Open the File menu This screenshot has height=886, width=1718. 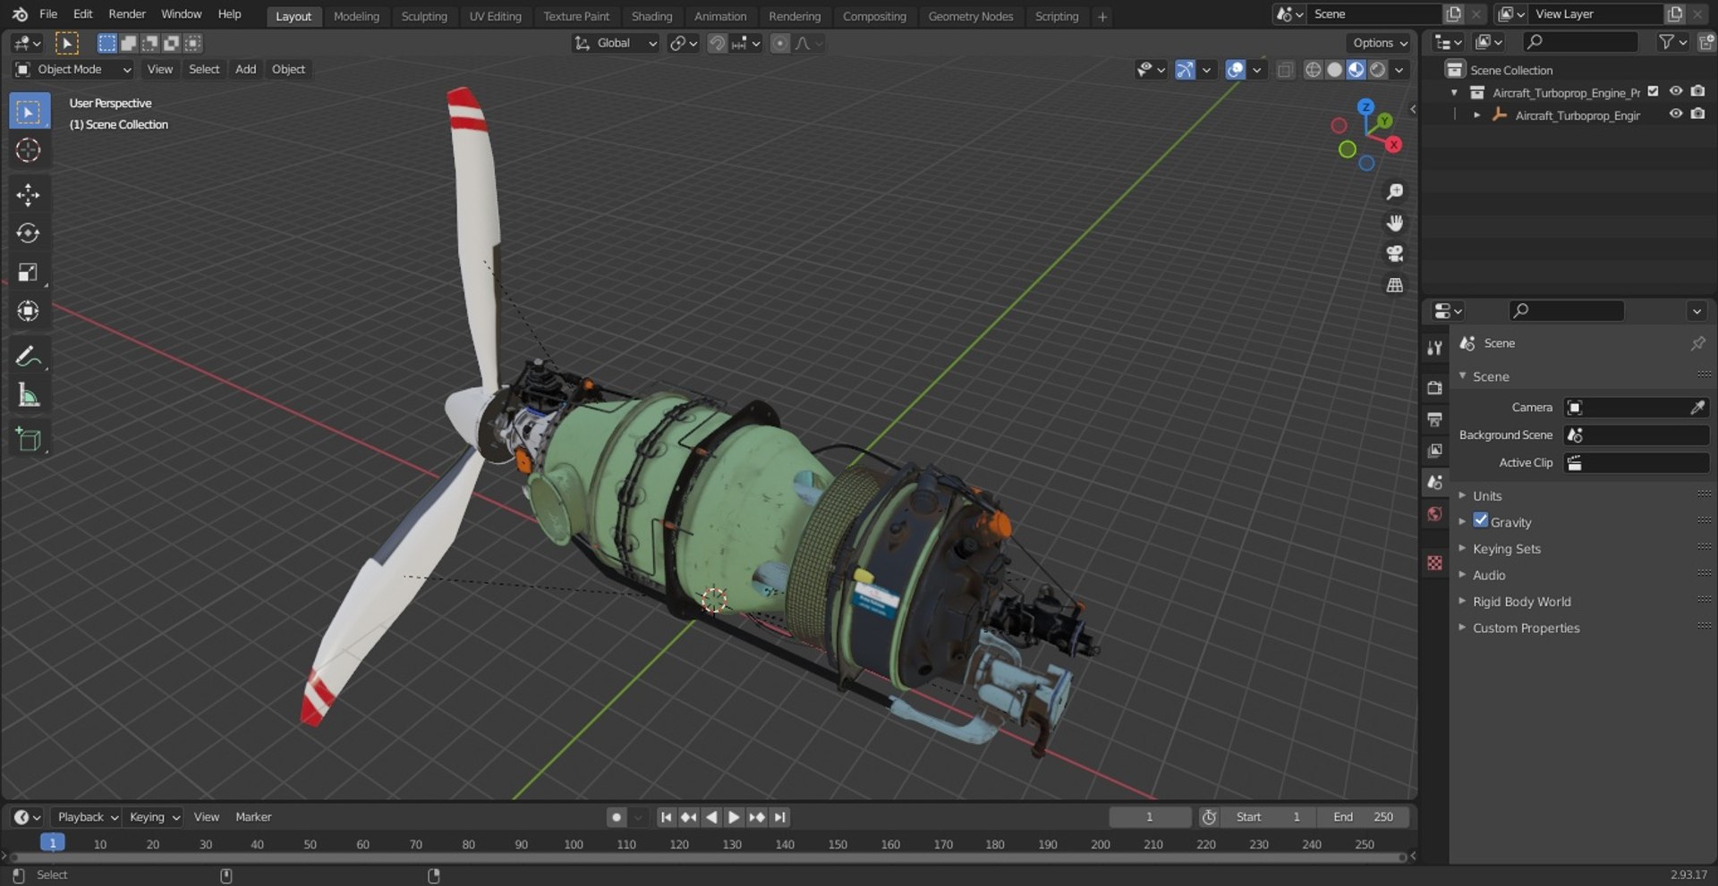(x=48, y=14)
